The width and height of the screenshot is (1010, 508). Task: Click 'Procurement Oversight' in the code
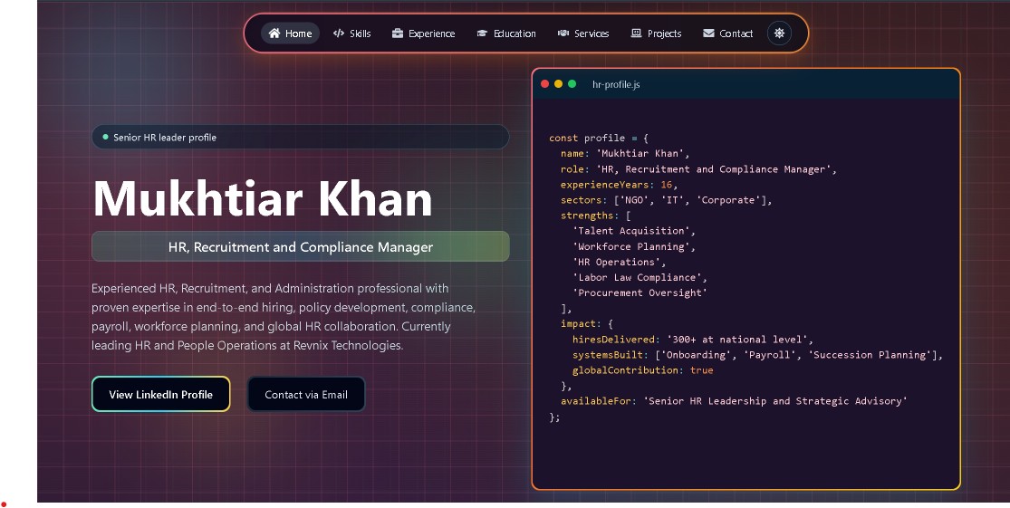click(640, 293)
